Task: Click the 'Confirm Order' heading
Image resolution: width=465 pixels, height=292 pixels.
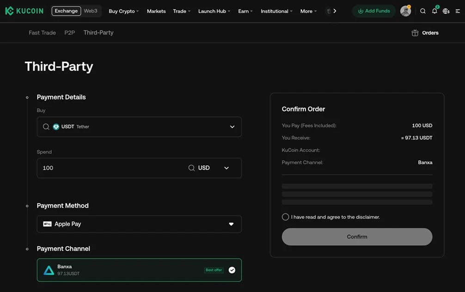Action: 303,109
